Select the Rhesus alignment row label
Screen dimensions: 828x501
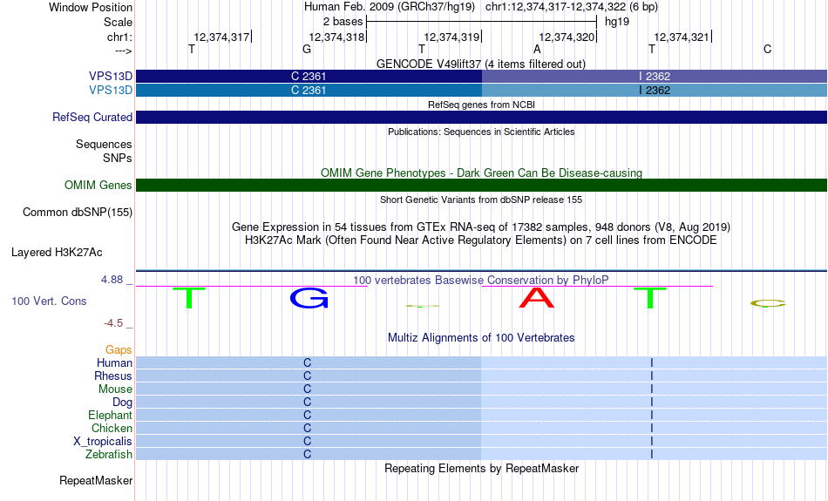coord(113,376)
